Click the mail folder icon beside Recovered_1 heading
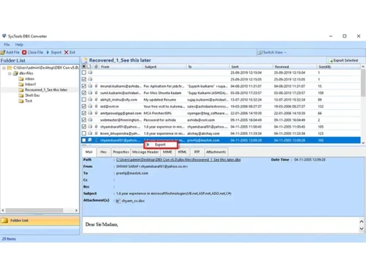 coord(84,60)
